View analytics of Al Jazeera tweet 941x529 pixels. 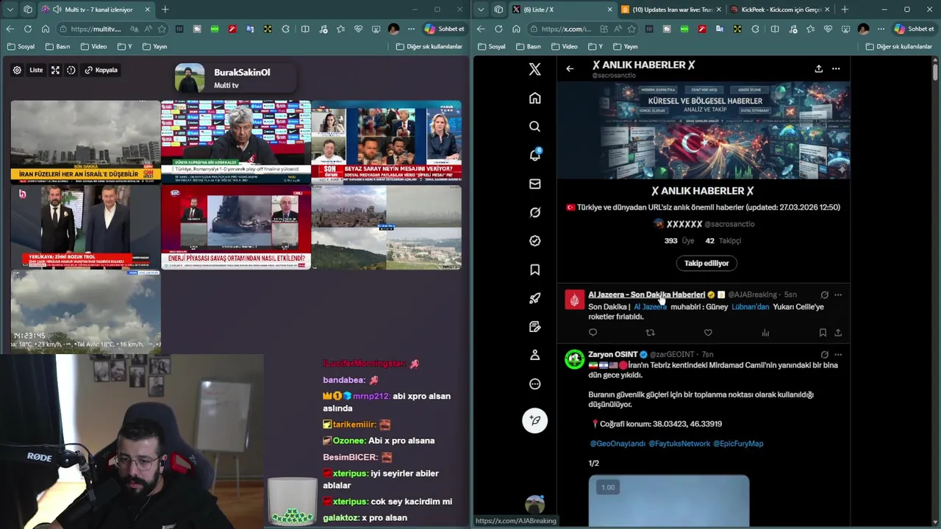tap(765, 333)
